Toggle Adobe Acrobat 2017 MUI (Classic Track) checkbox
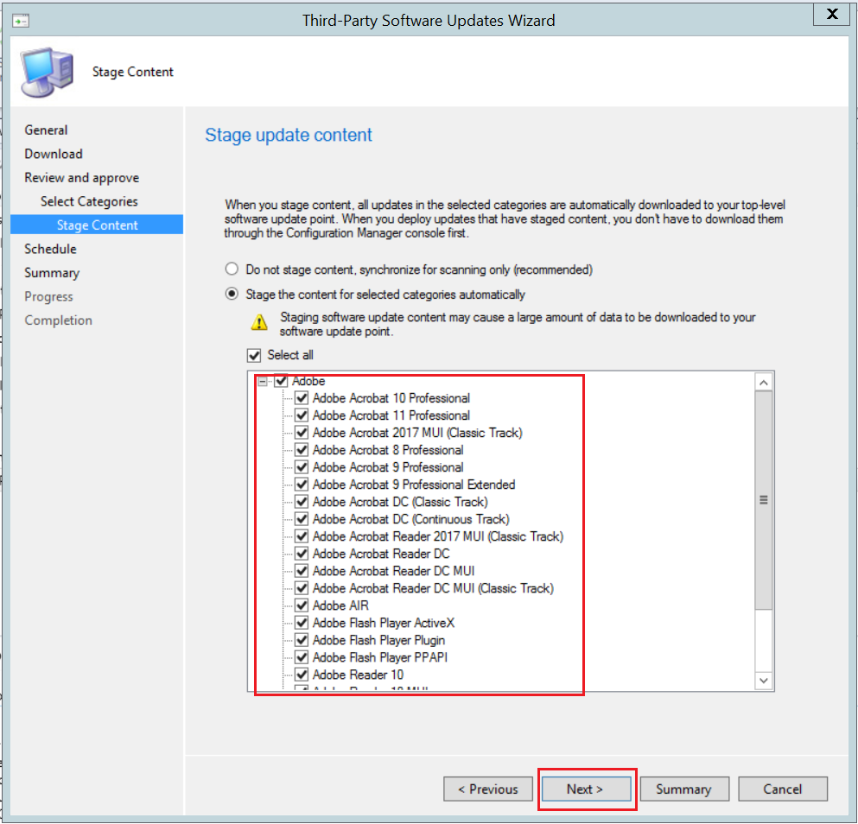This screenshot has height=824, width=858. (302, 432)
